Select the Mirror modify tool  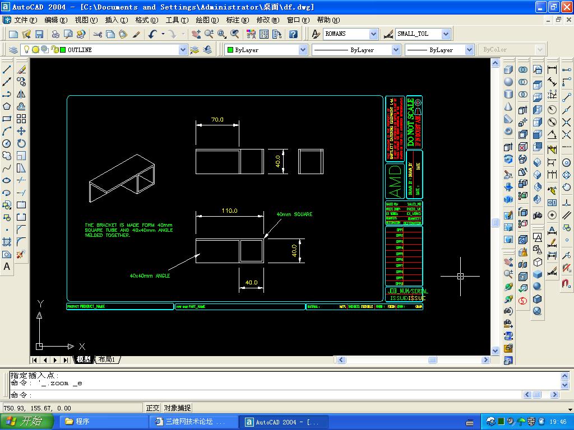pos(21,94)
